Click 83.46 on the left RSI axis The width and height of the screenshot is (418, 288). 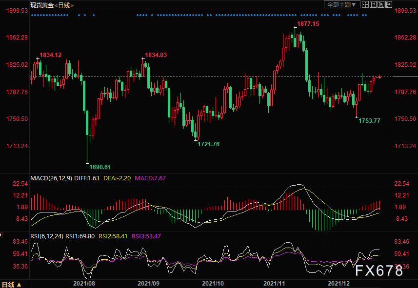[20, 242]
